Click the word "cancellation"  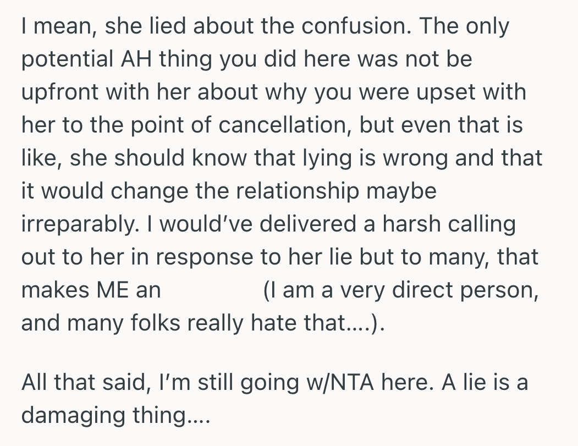284,125
